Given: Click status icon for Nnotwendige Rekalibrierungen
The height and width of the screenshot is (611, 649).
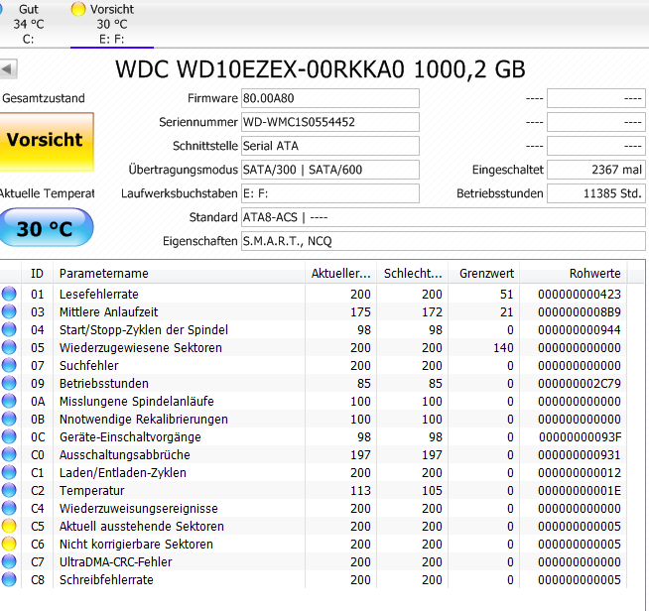Looking at the screenshot, I should click(9, 419).
